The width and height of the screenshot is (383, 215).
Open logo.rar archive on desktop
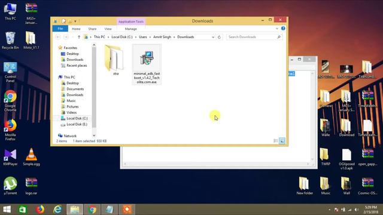[x=31, y=186]
